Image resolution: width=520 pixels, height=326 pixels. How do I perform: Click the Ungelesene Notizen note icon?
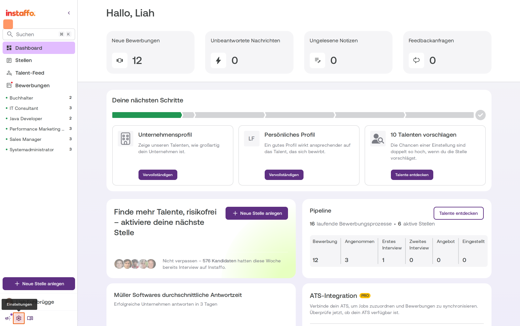click(x=317, y=60)
